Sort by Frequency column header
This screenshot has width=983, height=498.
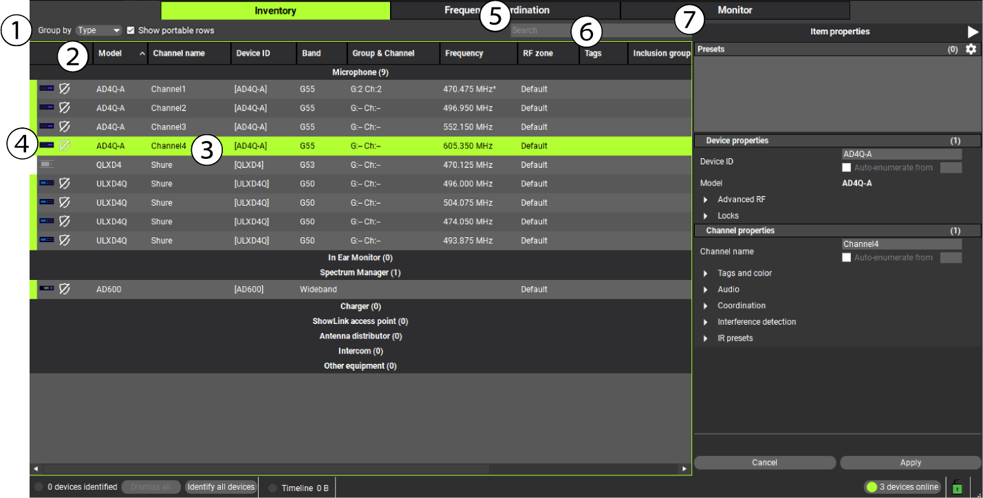(x=478, y=53)
